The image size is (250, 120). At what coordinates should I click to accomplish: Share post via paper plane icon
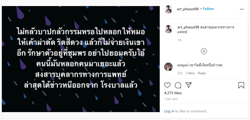(188, 85)
